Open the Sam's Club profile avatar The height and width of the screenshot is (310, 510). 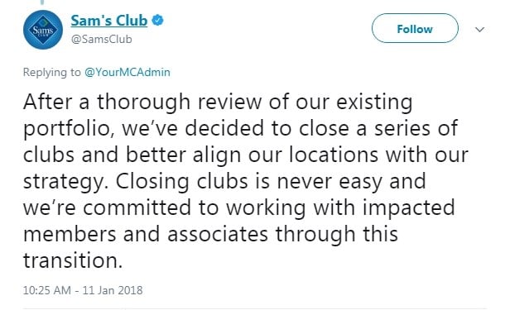pyautogui.click(x=43, y=30)
